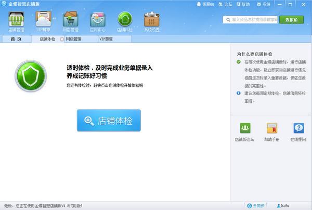Focus the product name search field
The height and width of the screenshot is (210, 312).
tap(250, 20)
